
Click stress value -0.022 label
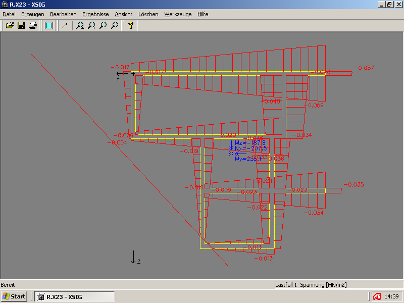(x=258, y=207)
